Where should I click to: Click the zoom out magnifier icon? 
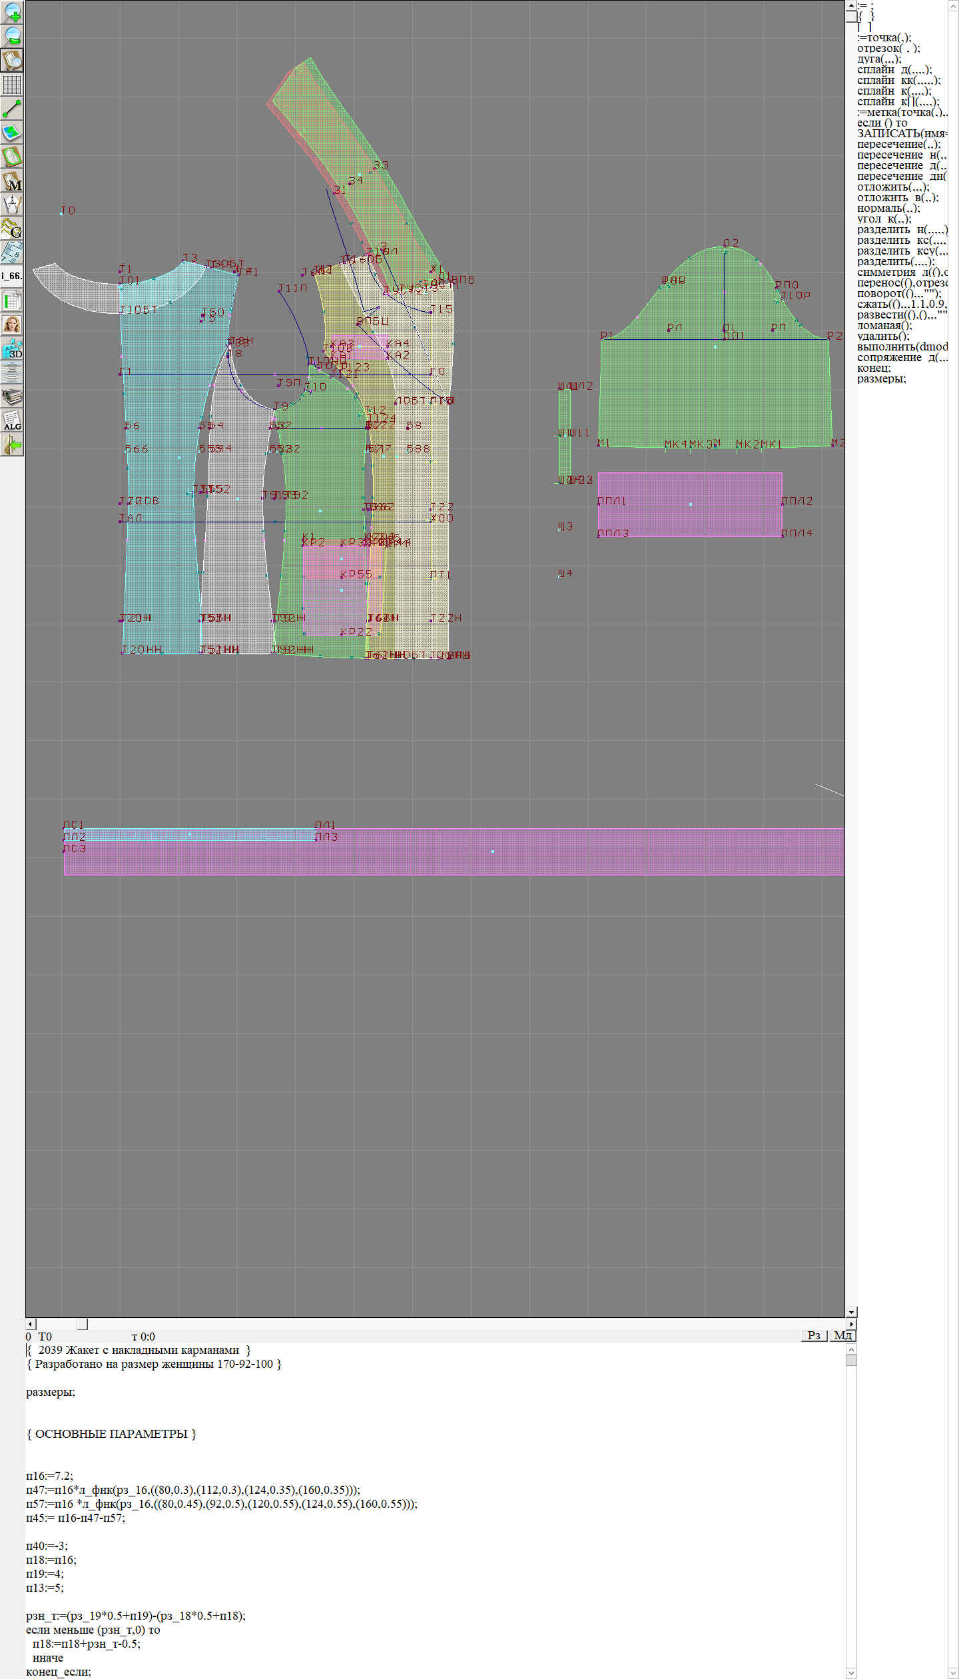coord(12,36)
